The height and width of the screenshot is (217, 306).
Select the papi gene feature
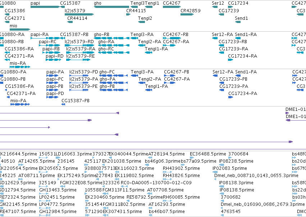(45, 7)
